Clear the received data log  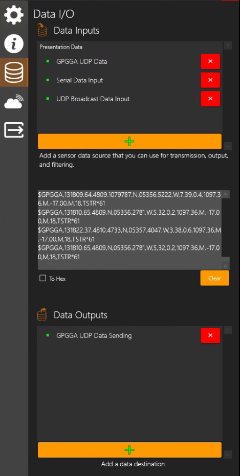(214, 278)
